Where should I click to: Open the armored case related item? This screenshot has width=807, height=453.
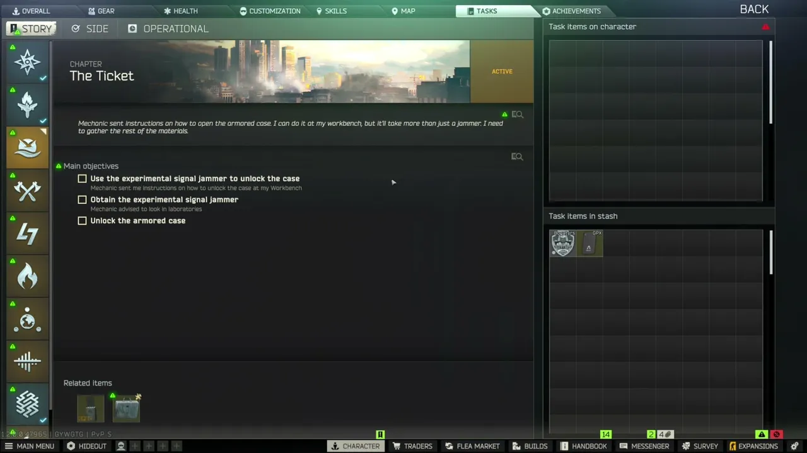[127, 408]
